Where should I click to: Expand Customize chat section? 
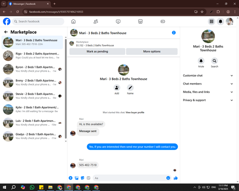point(208,75)
